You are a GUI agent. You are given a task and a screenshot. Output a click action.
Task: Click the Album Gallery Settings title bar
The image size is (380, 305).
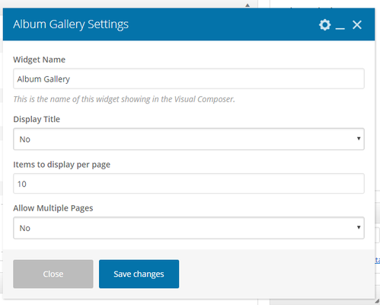tap(189, 24)
